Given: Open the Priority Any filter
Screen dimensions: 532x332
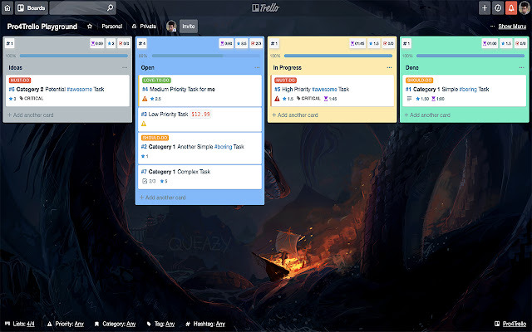Looking at the screenshot, I should click(66, 324).
